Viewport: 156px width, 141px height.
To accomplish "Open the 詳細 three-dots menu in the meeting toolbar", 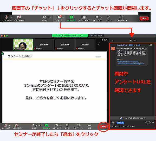I will 89,126.
